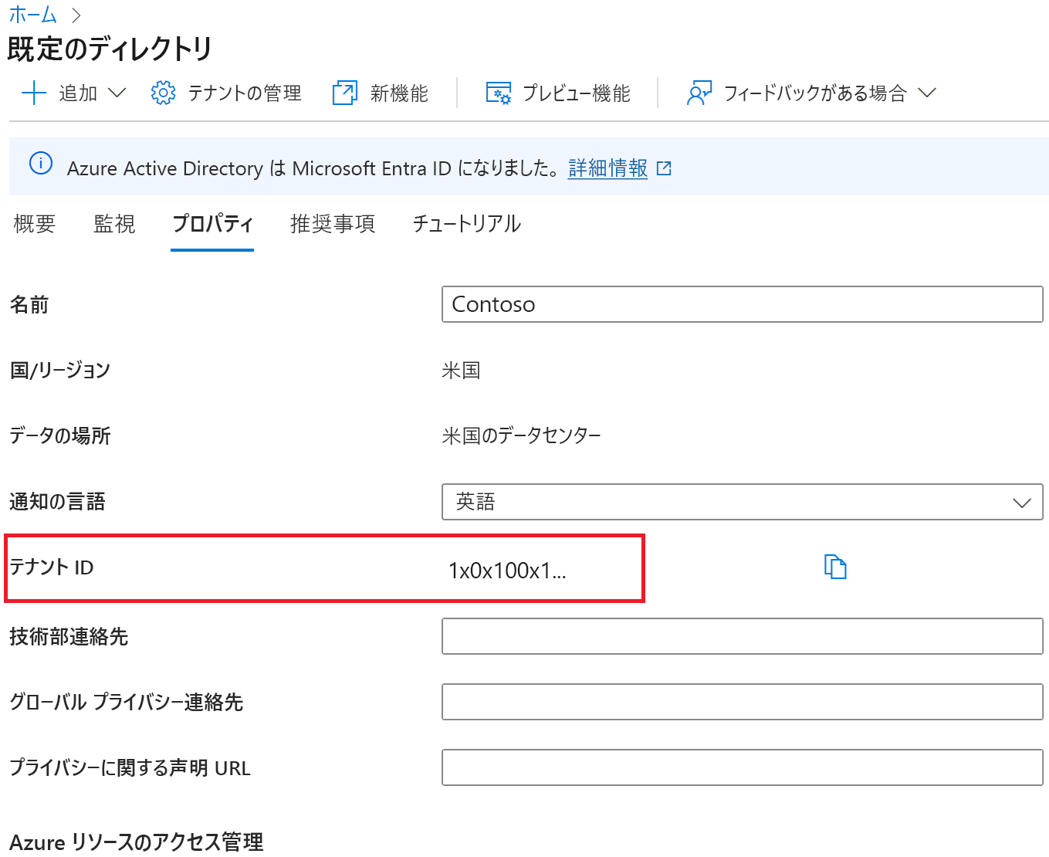Click the 通知の言語 label
The width and height of the screenshot is (1049, 857).
57,502
